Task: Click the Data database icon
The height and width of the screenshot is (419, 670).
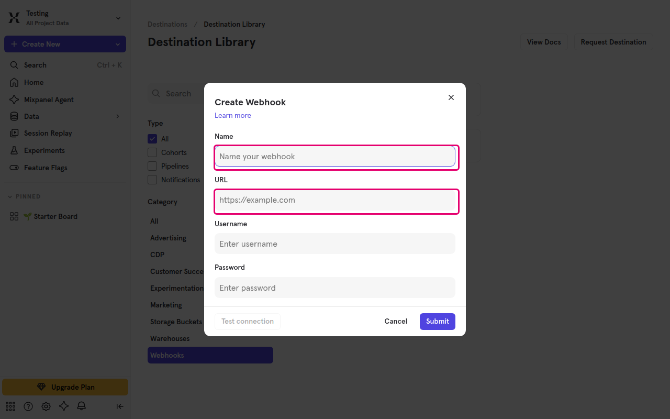Action: [x=14, y=116]
